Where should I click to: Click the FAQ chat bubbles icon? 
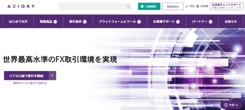187,6
